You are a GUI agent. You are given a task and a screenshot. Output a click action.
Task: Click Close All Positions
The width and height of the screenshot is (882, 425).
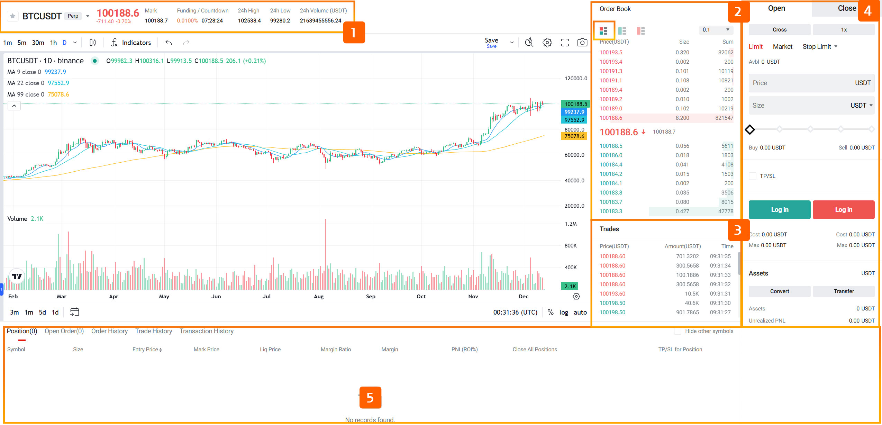(x=535, y=350)
